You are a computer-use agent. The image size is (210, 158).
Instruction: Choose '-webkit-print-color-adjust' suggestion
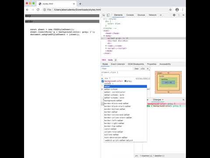[125, 140]
